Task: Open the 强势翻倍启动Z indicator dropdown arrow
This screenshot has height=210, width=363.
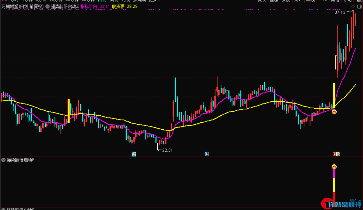Action: pyautogui.click(x=47, y=6)
